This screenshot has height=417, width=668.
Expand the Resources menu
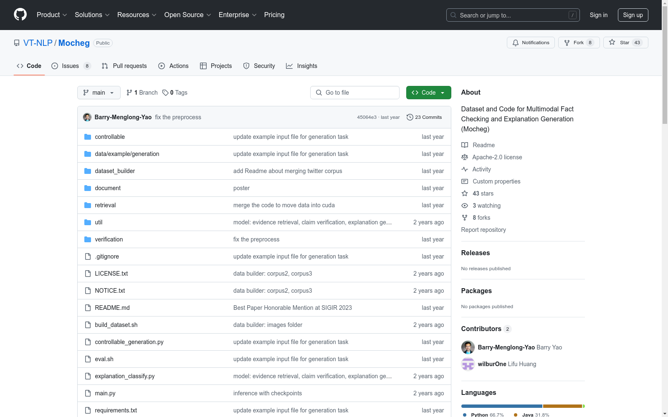pos(137,15)
